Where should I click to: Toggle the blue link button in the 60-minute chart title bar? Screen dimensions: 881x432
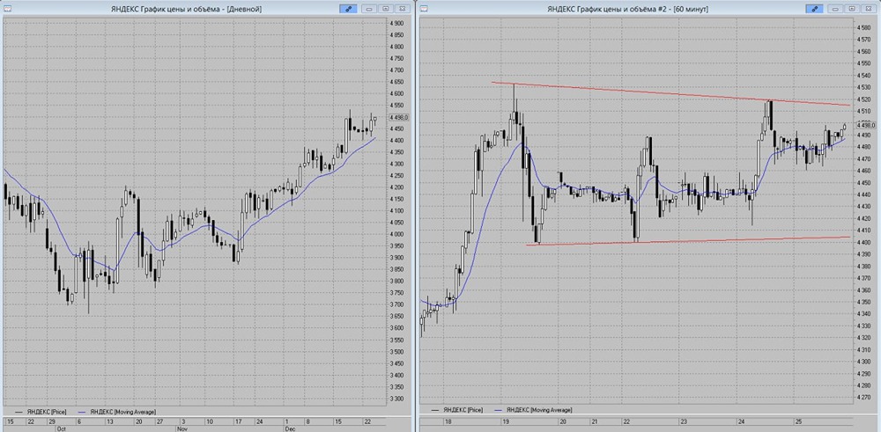point(813,9)
